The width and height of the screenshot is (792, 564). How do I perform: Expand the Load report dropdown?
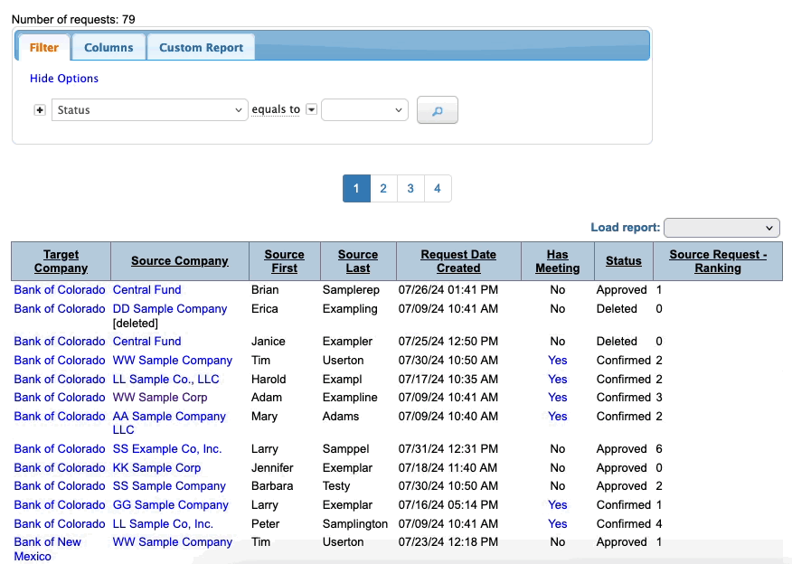(x=721, y=228)
